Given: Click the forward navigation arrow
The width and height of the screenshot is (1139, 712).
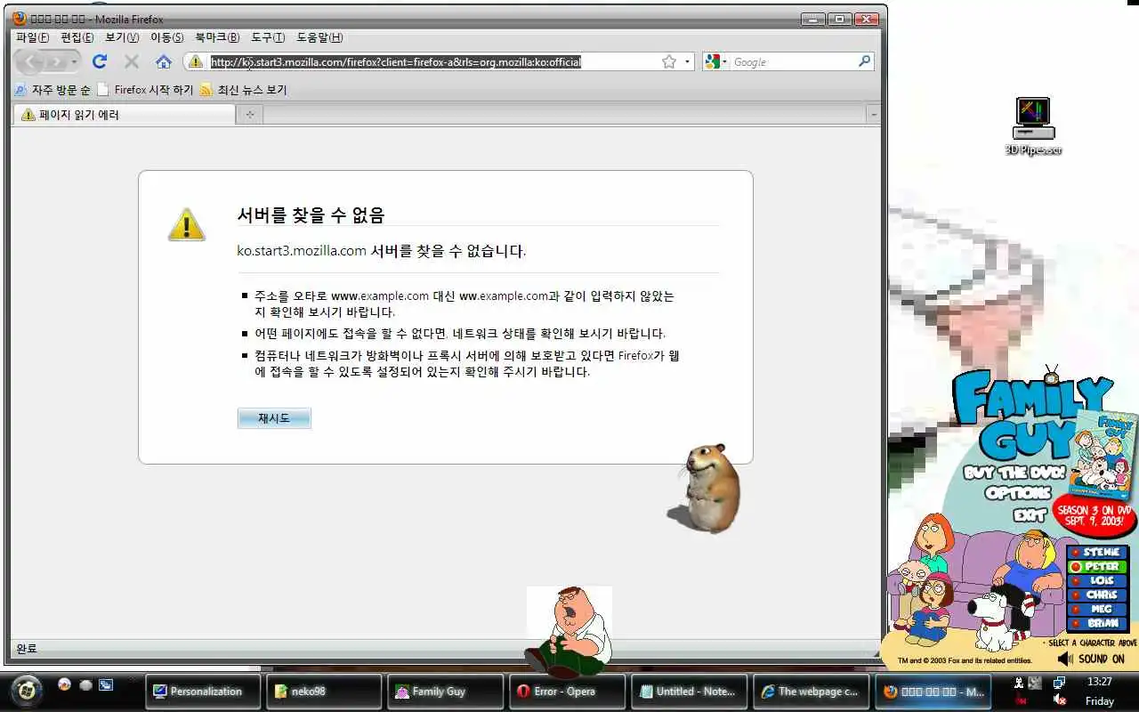Looking at the screenshot, I should [x=58, y=61].
